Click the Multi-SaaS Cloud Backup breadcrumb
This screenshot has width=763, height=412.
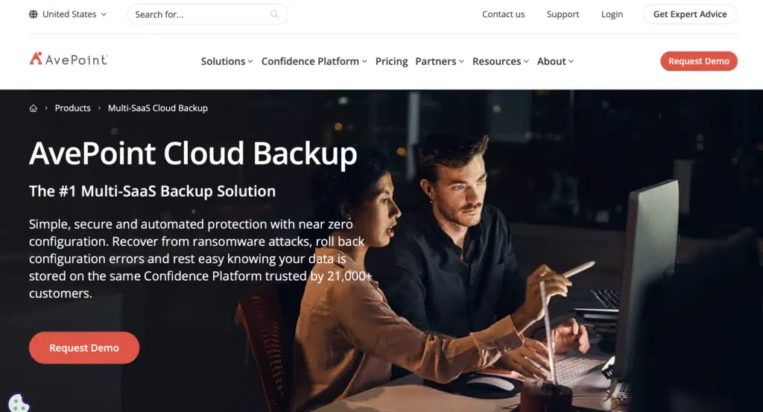click(x=158, y=108)
